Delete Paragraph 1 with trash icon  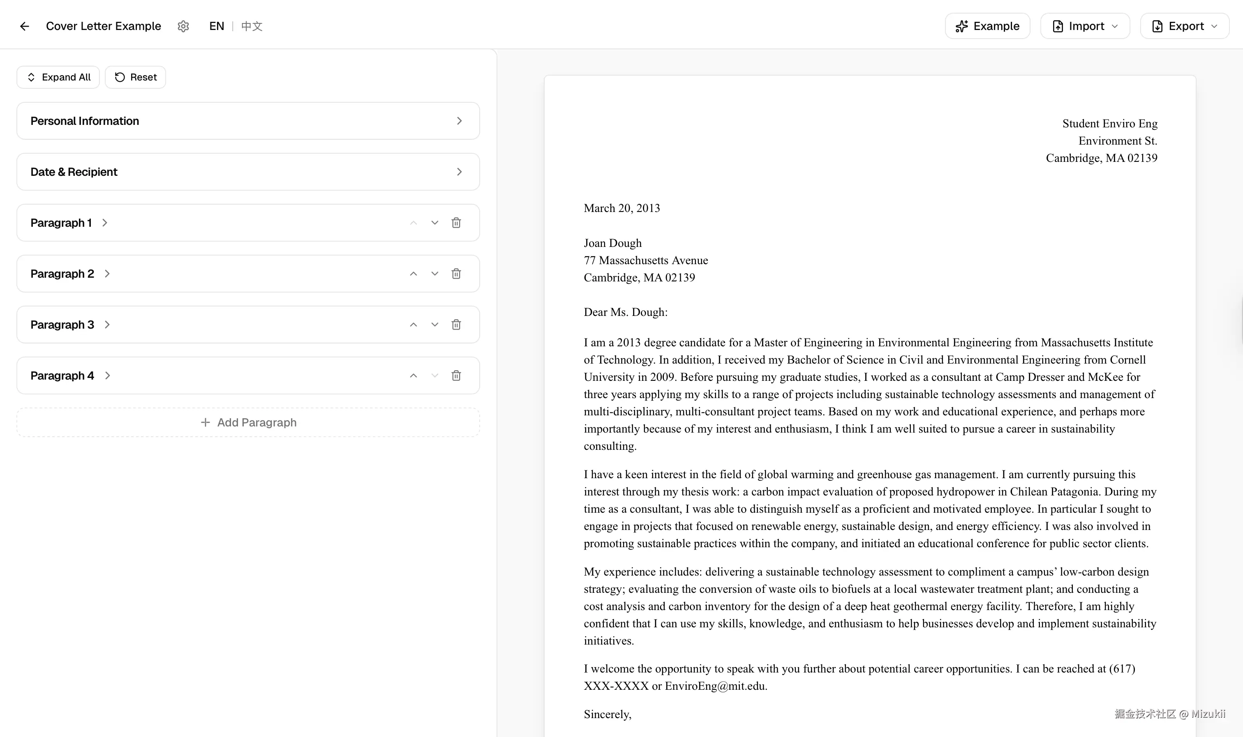[x=456, y=223]
